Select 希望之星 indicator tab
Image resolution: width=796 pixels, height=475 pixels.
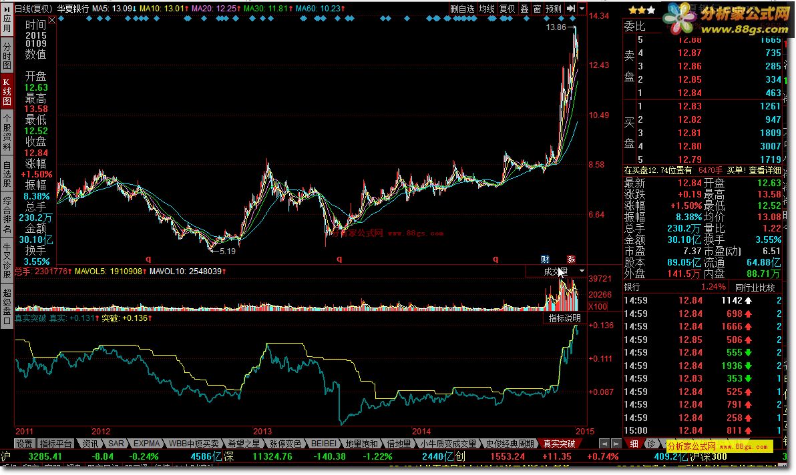click(244, 444)
